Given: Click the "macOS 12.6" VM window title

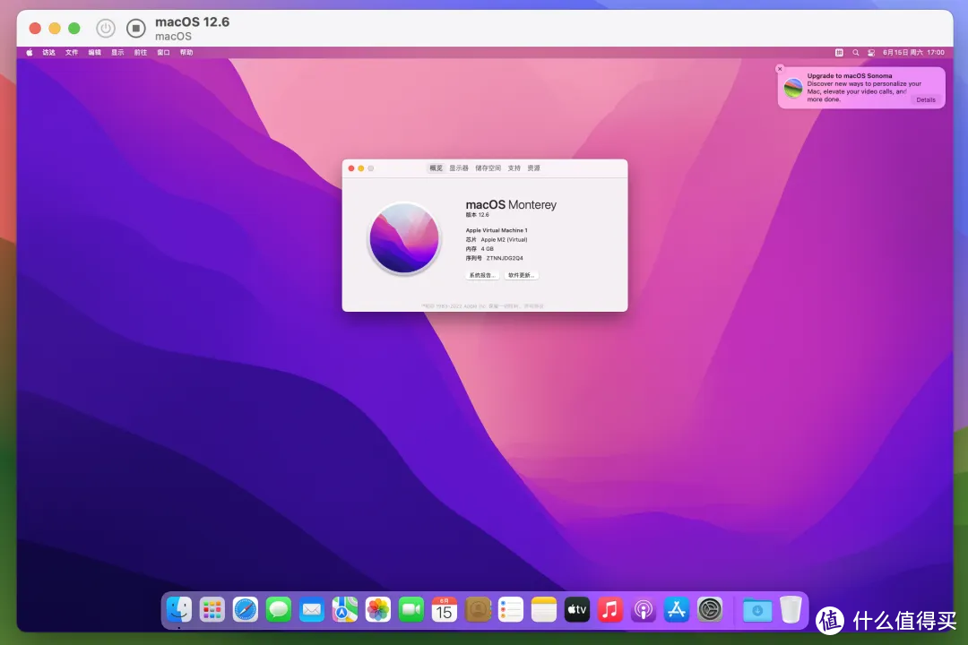Looking at the screenshot, I should click(192, 22).
